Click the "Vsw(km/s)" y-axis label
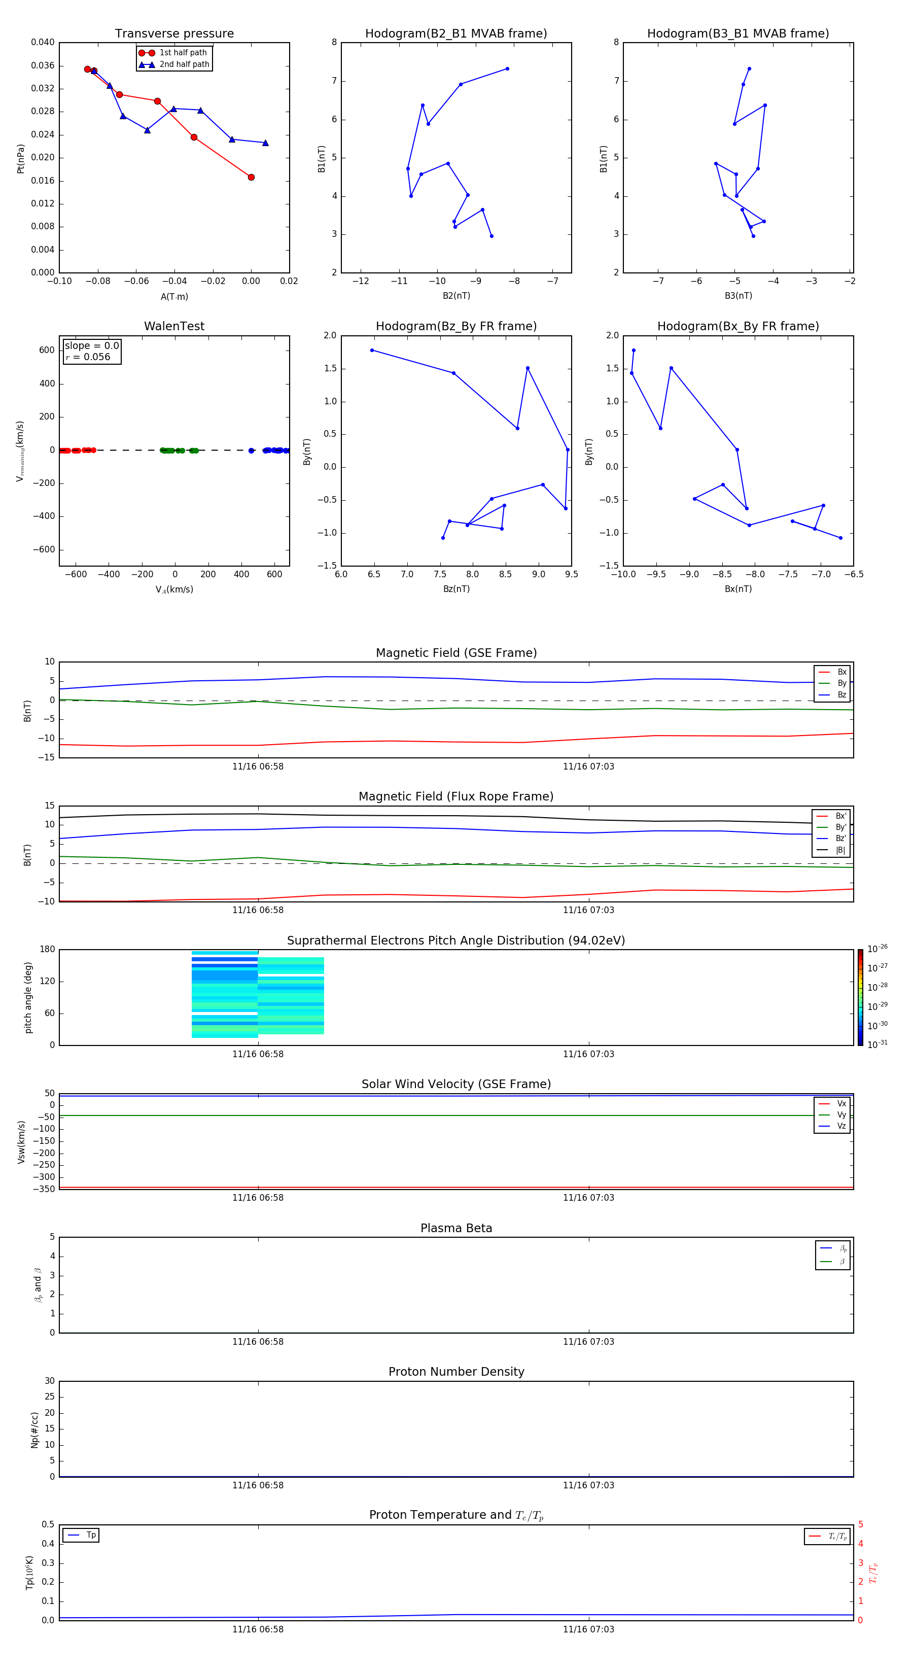The image size is (913, 1674). click(x=21, y=1142)
